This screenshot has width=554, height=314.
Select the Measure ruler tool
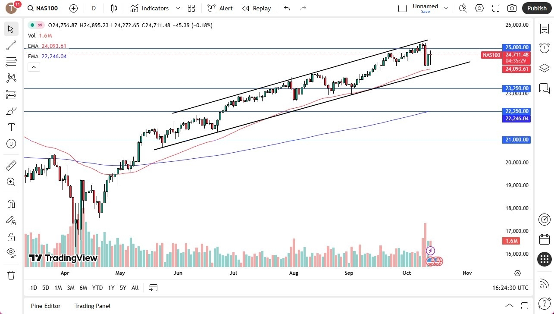tap(11, 165)
